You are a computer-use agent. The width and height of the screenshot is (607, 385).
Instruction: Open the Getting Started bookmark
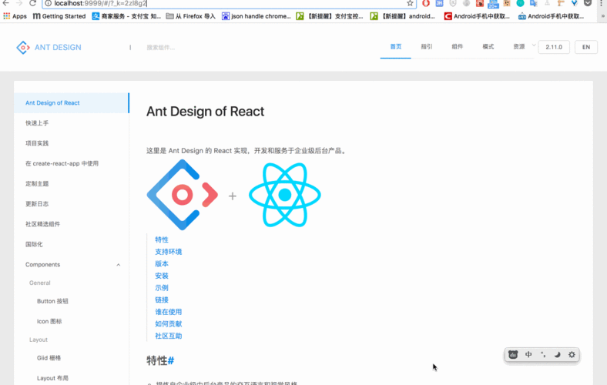coord(59,16)
